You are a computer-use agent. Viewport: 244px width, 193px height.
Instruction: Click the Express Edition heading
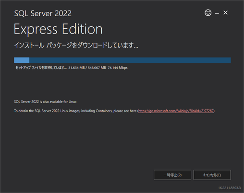coord(58,29)
